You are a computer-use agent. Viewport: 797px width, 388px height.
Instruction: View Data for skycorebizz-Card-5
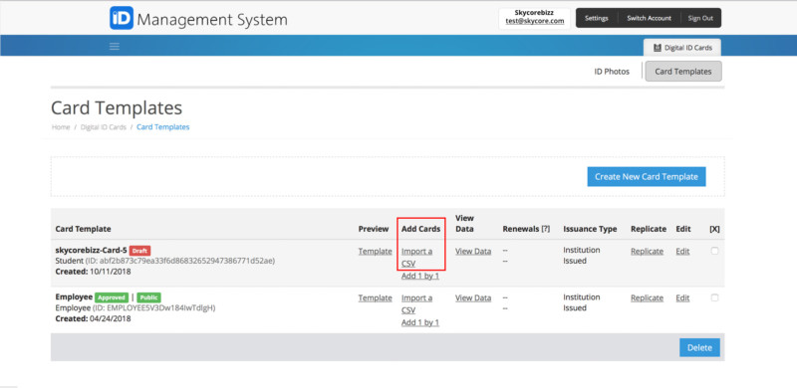click(473, 251)
